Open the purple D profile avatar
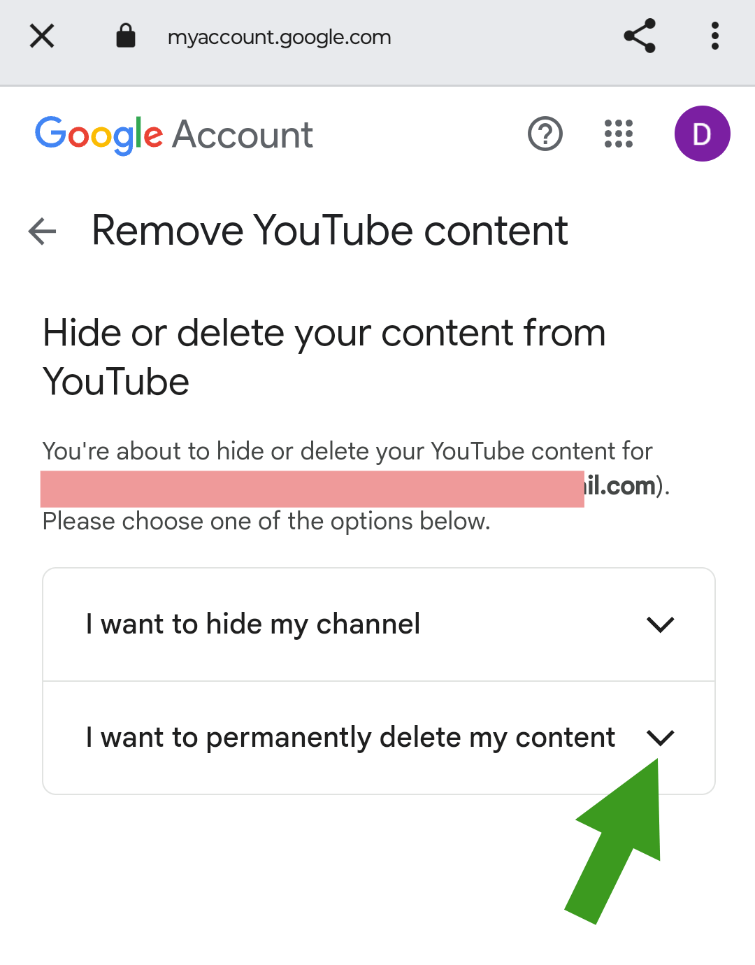 pos(702,134)
